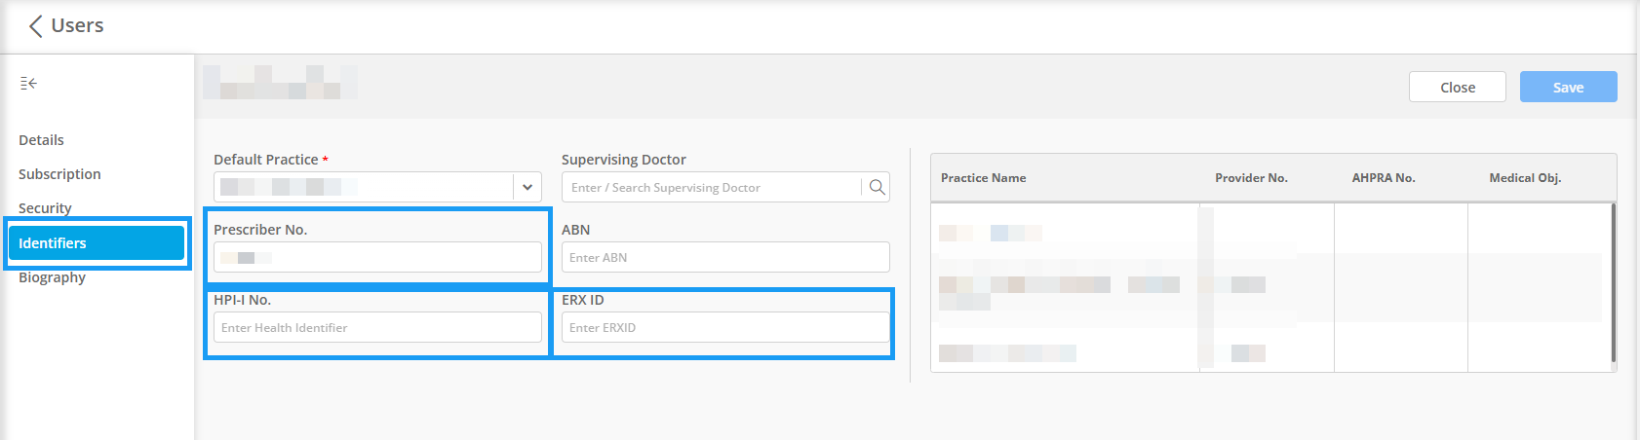
Task: Click the Provider No. column header
Action: click(x=1251, y=178)
